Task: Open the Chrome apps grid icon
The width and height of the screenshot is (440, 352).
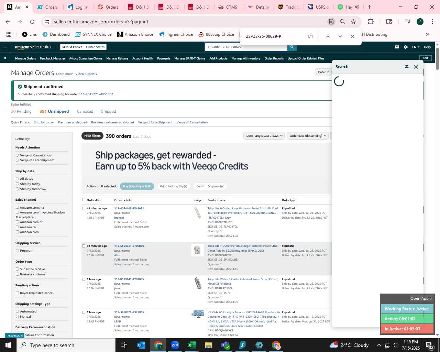Action: 9,34
